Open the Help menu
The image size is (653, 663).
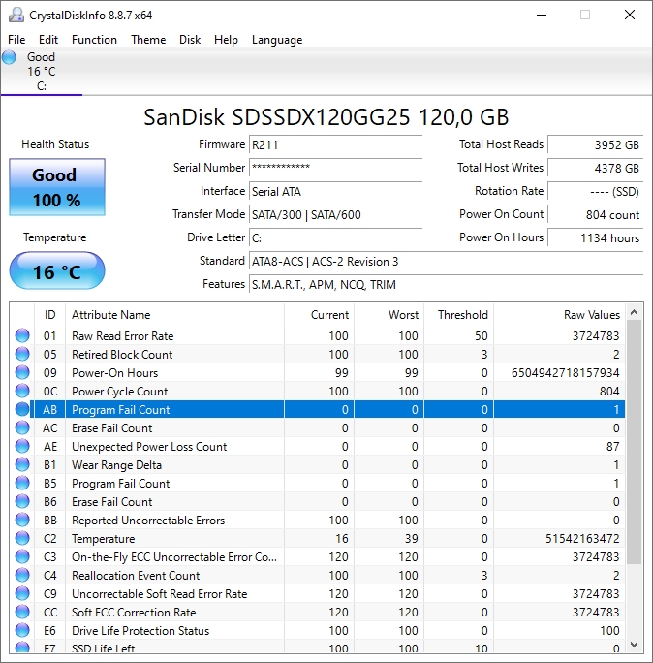click(x=226, y=40)
